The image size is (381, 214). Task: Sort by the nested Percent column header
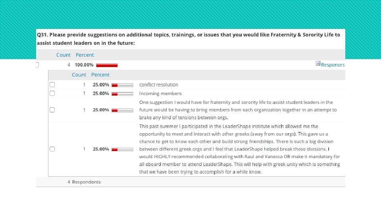(x=100, y=75)
